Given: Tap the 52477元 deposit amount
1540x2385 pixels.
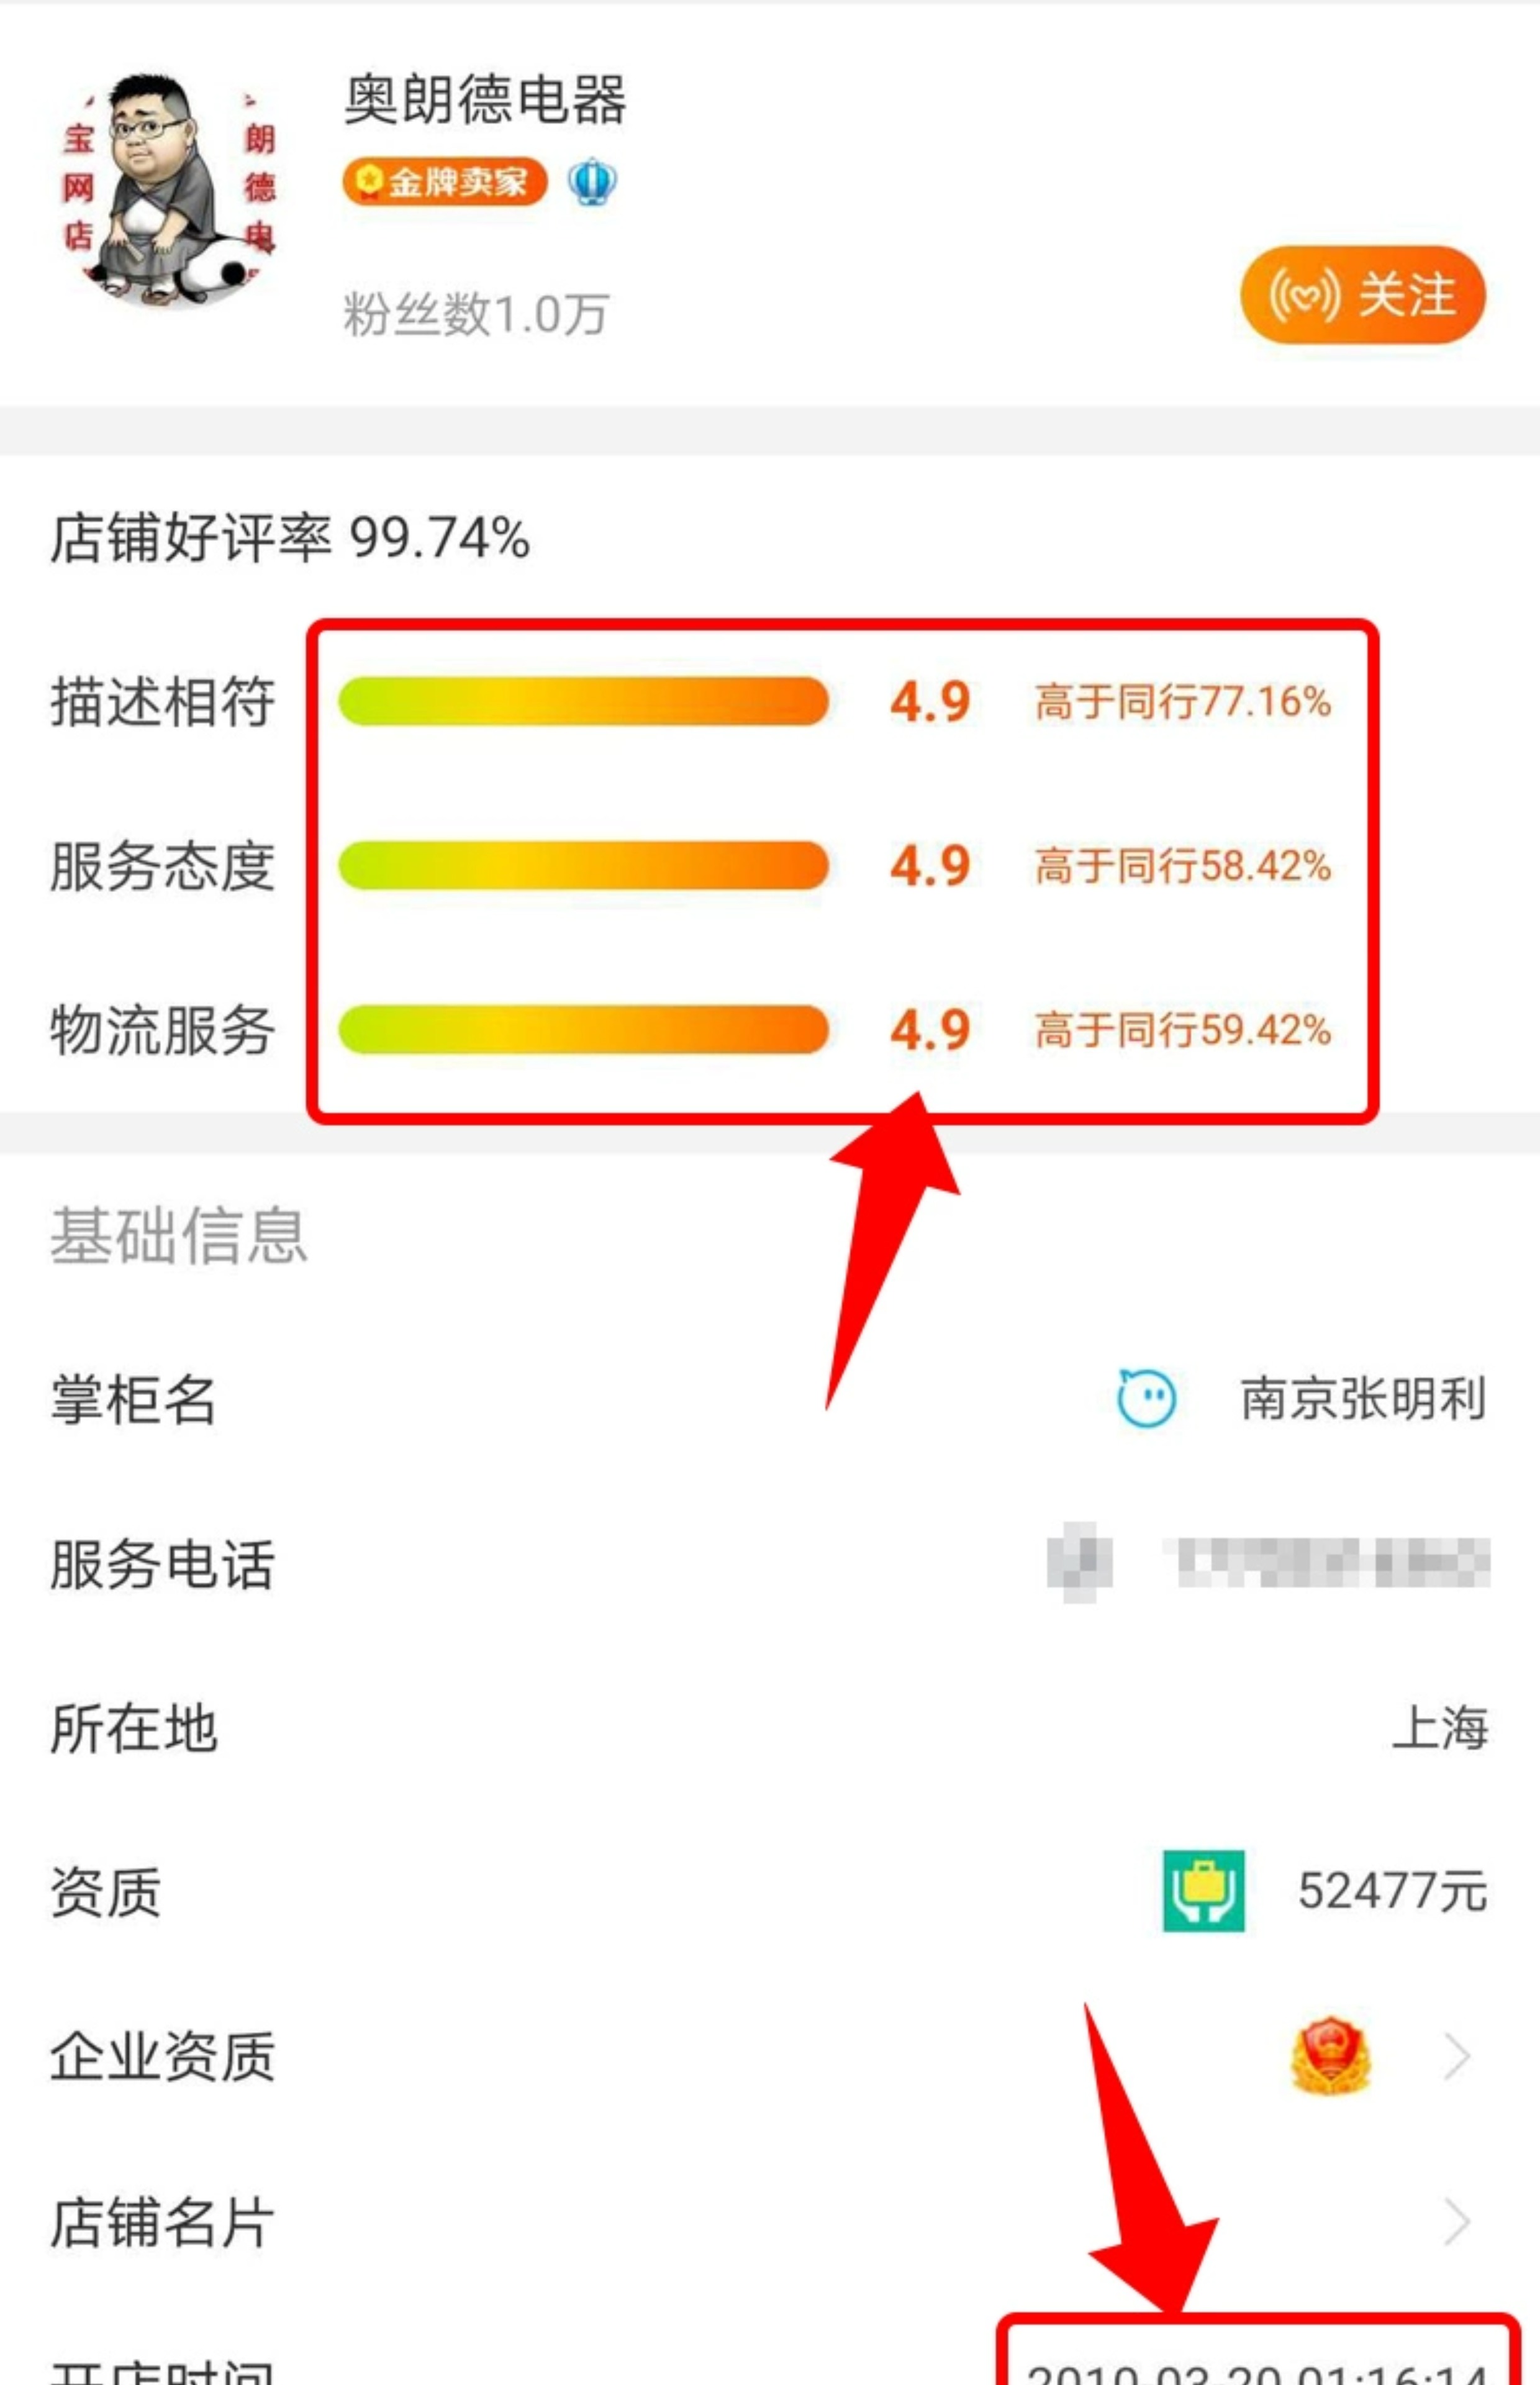Looking at the screenshot, I should (x=1393, y=1891).
